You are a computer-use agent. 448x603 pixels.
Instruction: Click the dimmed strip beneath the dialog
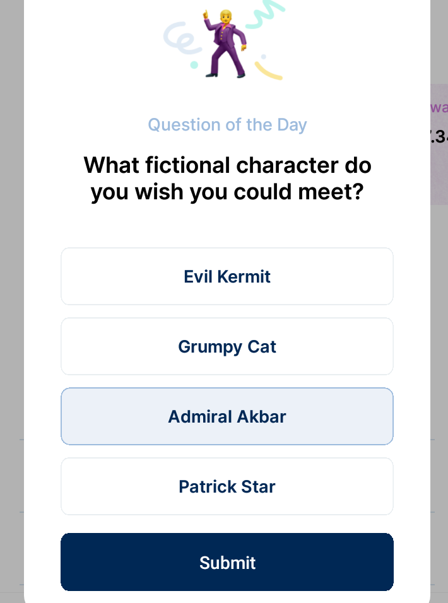coord(227,599)
